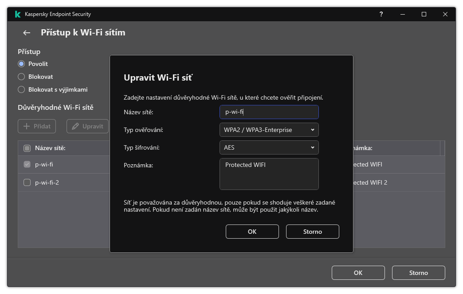The width and height of the screenshot is (463, 294).
Task: Check the p-wi-fi-2 network checkbox
Action: pyautogui.click(x=27, y=182)
